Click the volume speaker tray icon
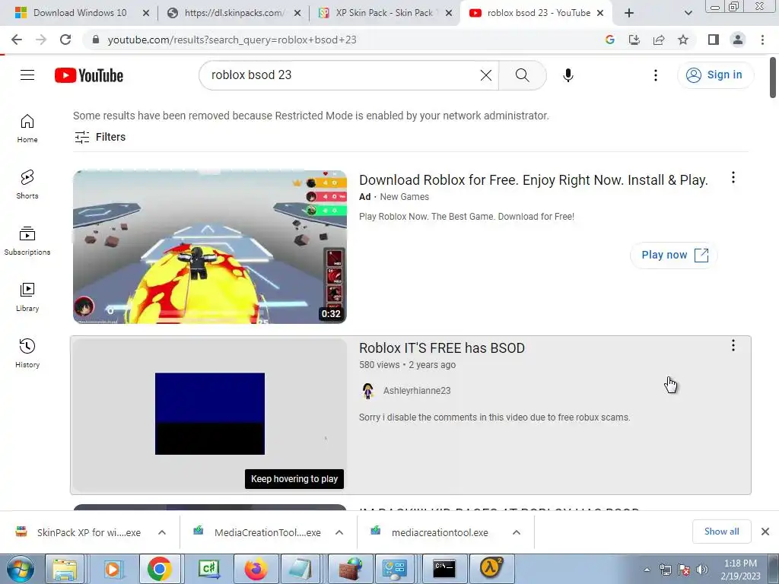This screenshot has width=779, height=584. [702, 570]
